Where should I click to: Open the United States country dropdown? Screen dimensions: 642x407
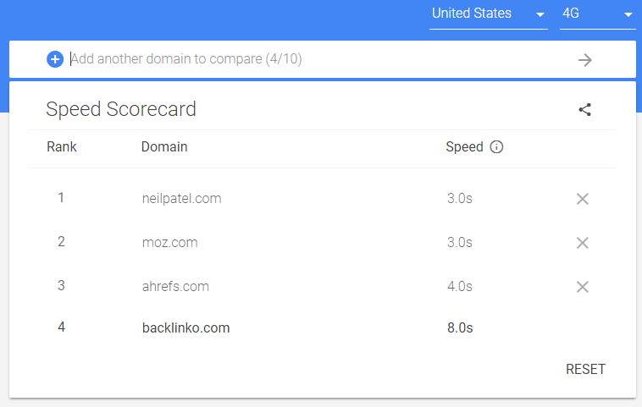(x=489, y=14)
